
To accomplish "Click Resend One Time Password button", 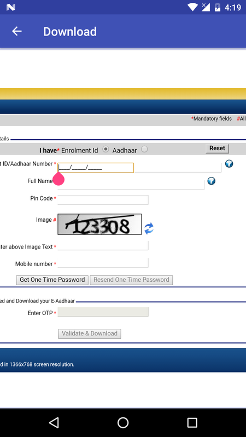I will click(x=131, y=280).
